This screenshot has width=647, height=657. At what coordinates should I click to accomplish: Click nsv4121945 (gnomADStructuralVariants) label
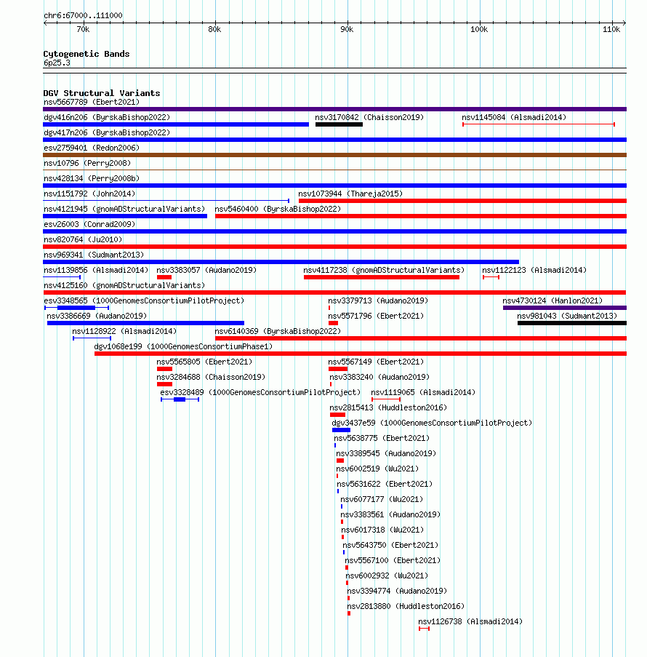pos(124,209)
